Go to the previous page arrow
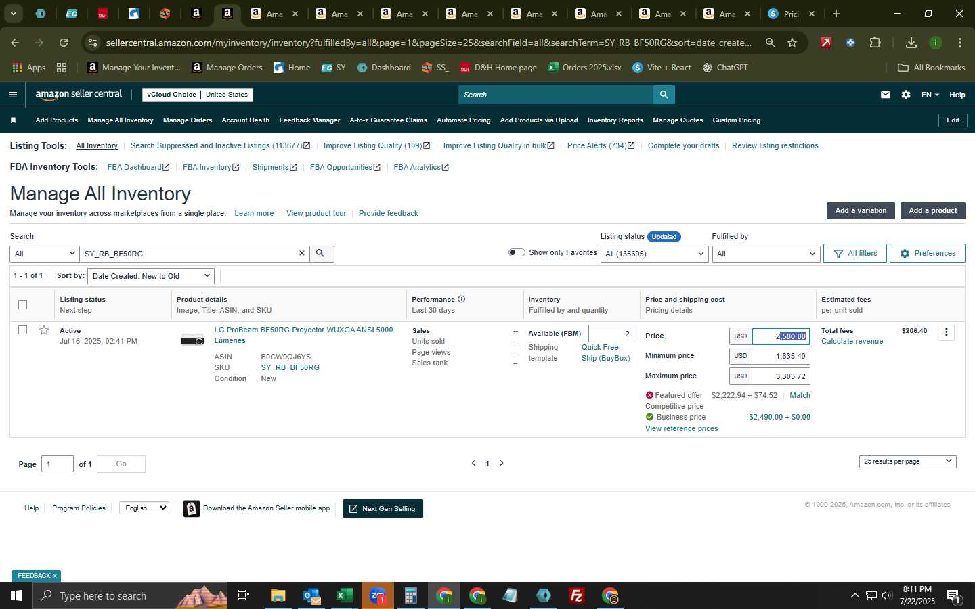Screen dimensions: 975x609 click(473, 464)
